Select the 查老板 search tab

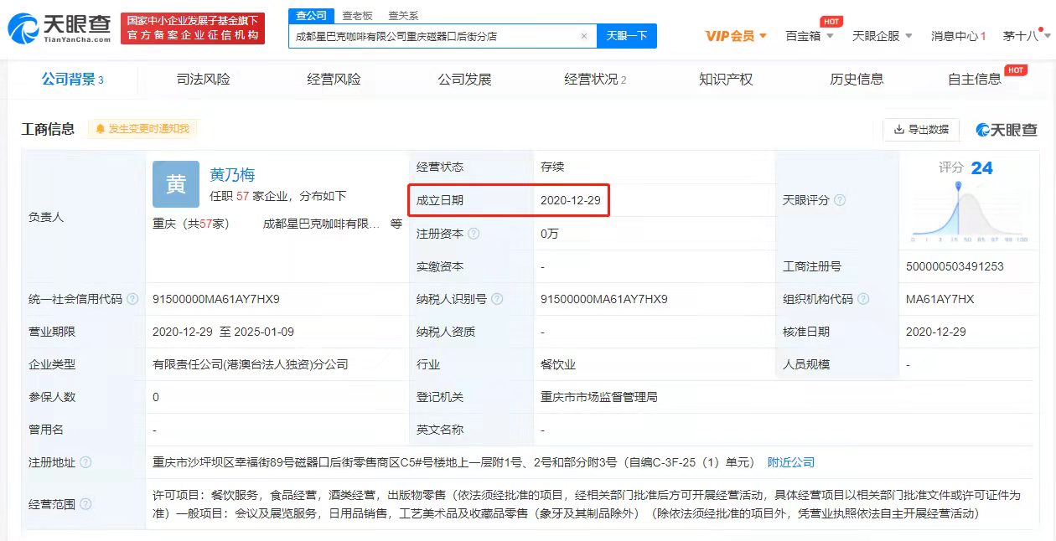(x=357, y=16)
